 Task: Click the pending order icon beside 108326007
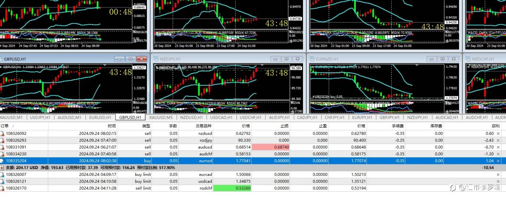click(x=2, y=174)
